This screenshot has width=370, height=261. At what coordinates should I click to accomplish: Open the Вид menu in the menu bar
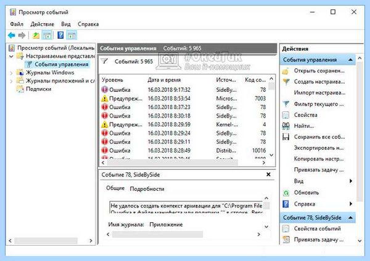[x=66, y=24]
